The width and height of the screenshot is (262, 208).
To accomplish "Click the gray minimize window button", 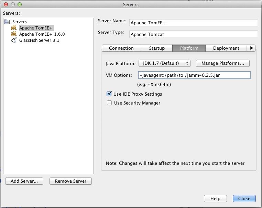I will (x=13, y=4).
